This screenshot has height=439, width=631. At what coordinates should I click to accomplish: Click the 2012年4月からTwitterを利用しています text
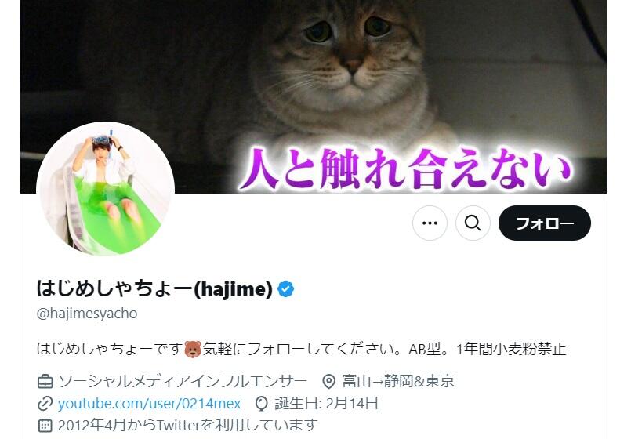tap(187, 426)
